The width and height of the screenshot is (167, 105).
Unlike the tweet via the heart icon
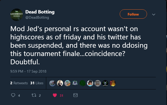pyautogui.click(x=55, y=95)
